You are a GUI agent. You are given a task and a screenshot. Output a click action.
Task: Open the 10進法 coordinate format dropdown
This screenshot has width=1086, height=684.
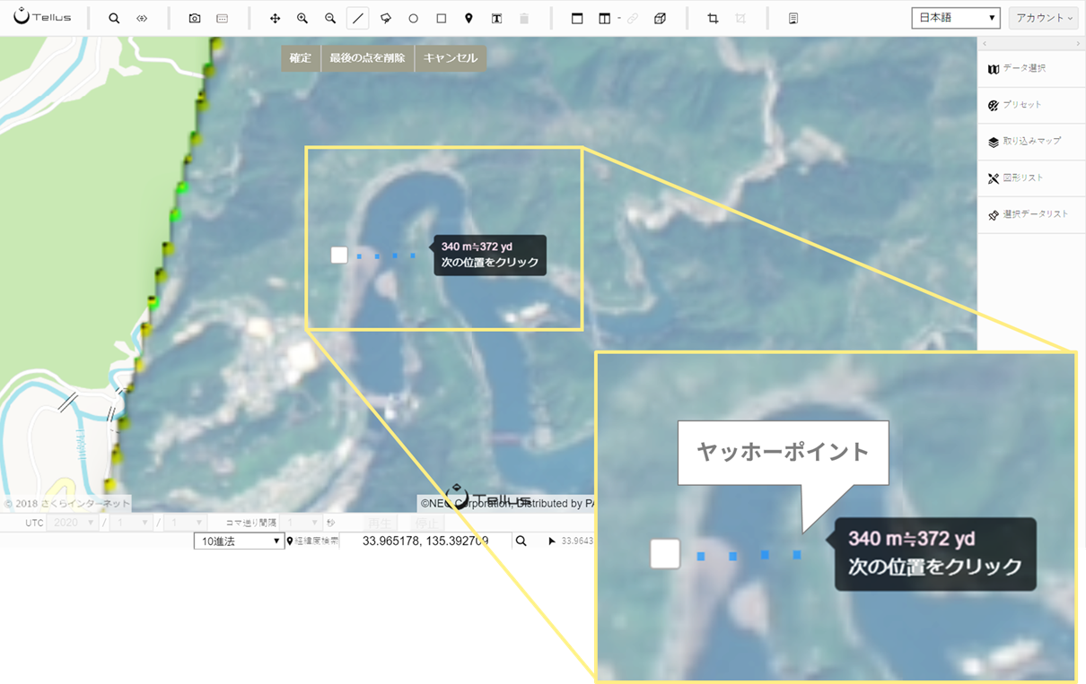point(239,541)
